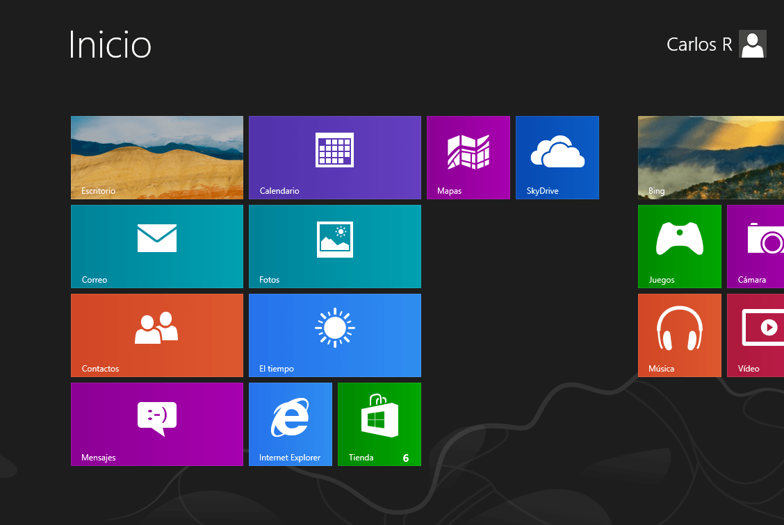
Task: Click the El tiempo tile label
Action: click(277, 369)
